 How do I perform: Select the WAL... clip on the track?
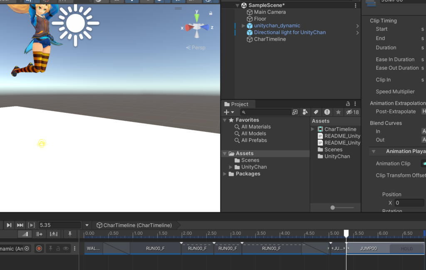(94, 248)
